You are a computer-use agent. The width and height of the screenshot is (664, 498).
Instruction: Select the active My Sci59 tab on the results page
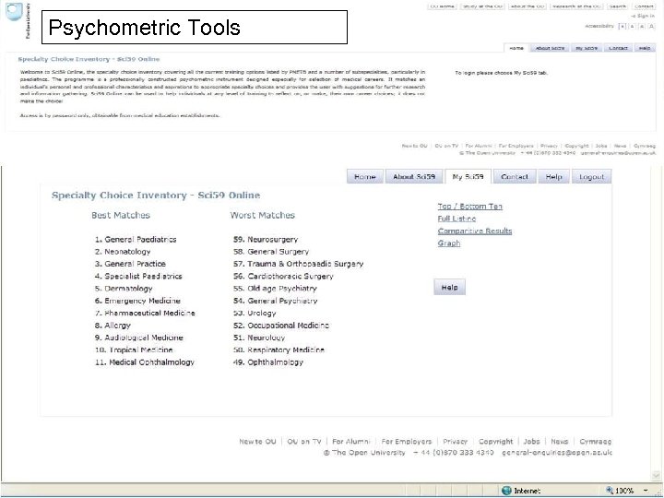(468, 176)
